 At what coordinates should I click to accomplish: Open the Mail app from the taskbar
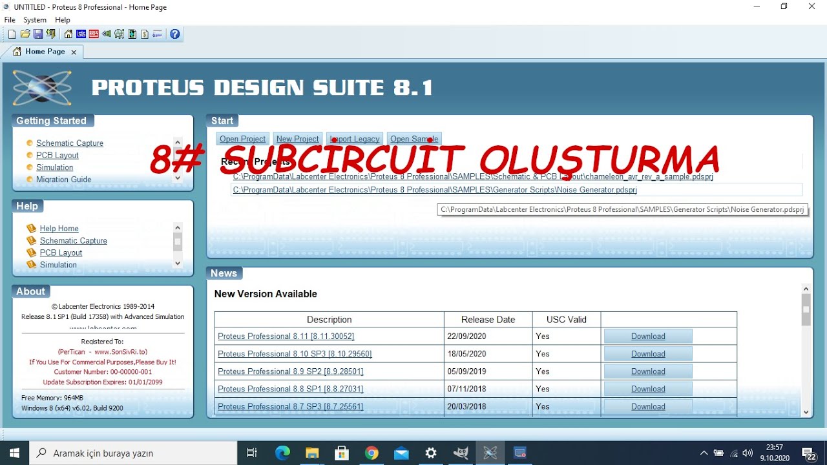point(401,453)
